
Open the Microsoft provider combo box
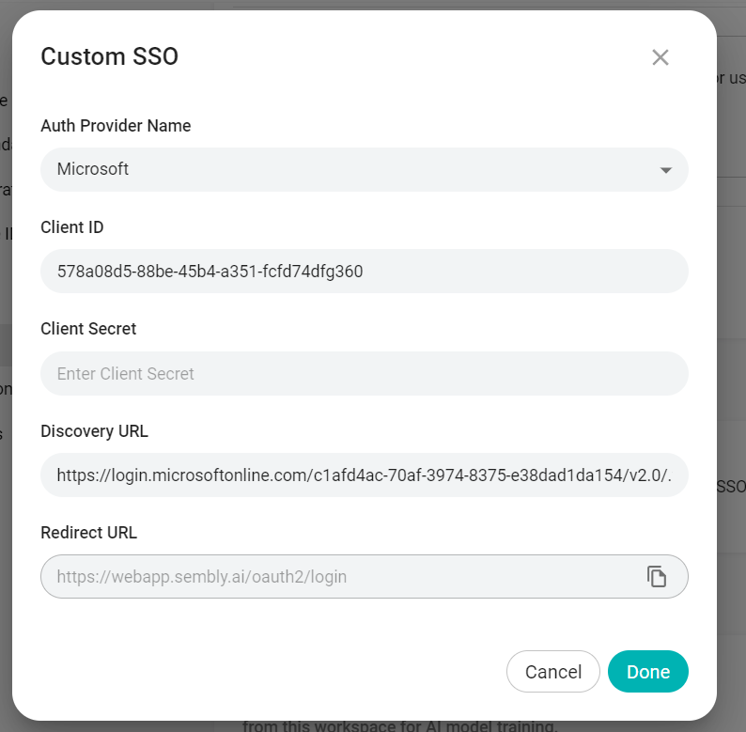tap(365, 169)
